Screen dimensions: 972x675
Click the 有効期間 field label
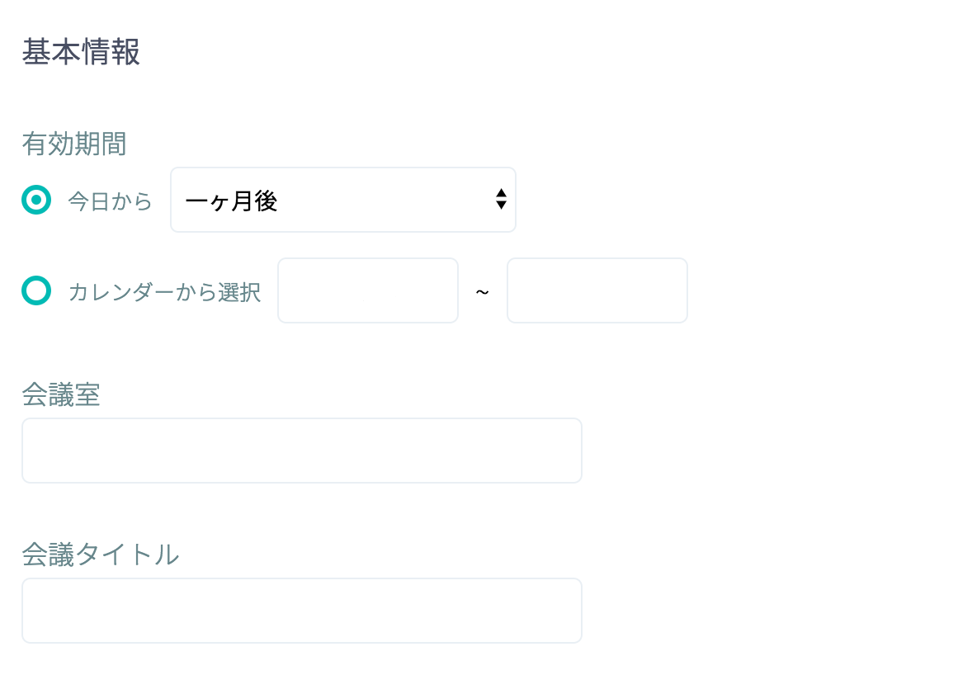(x=74, y=144)
